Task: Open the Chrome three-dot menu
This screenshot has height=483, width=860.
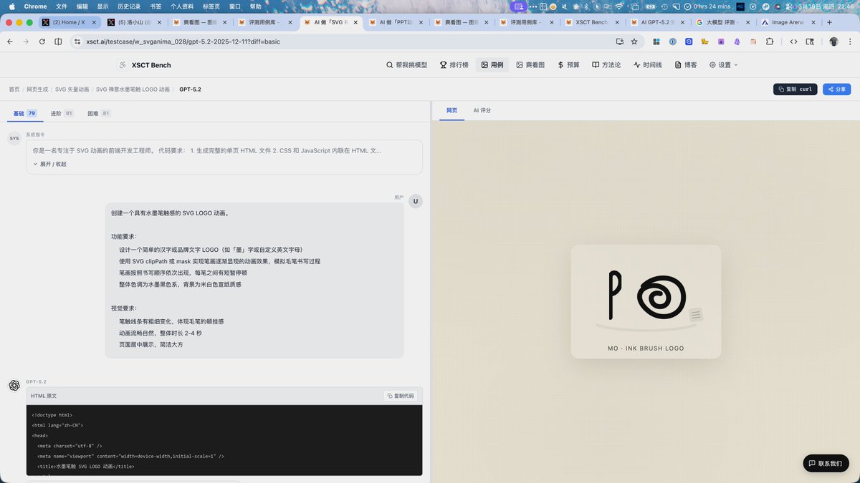Action: [x=849, y=42]
